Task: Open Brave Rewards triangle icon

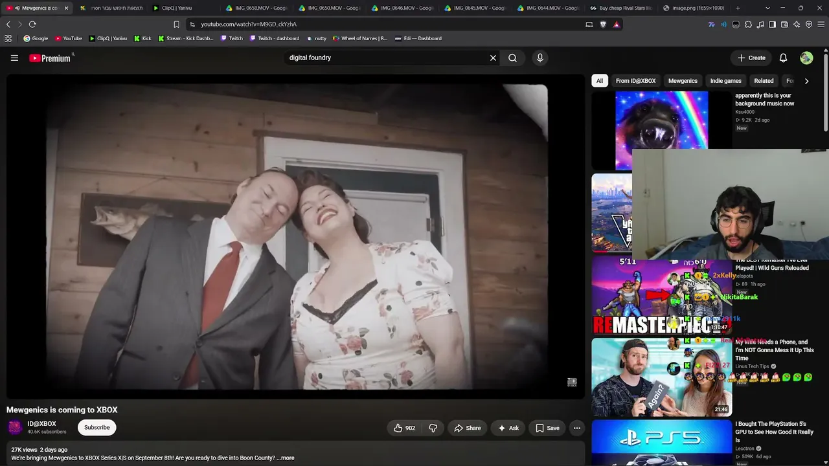Action: (617, 25)
